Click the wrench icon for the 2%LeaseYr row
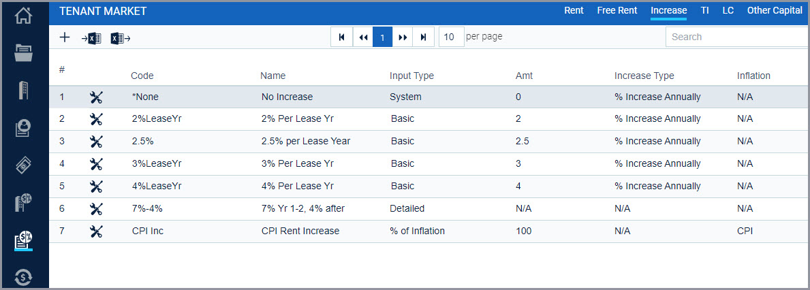The image size is (810, 290). pyautogui.click(x=96, y=119)
